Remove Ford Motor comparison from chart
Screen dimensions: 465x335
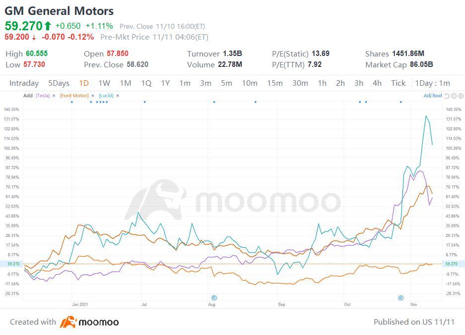pos(93,96)
